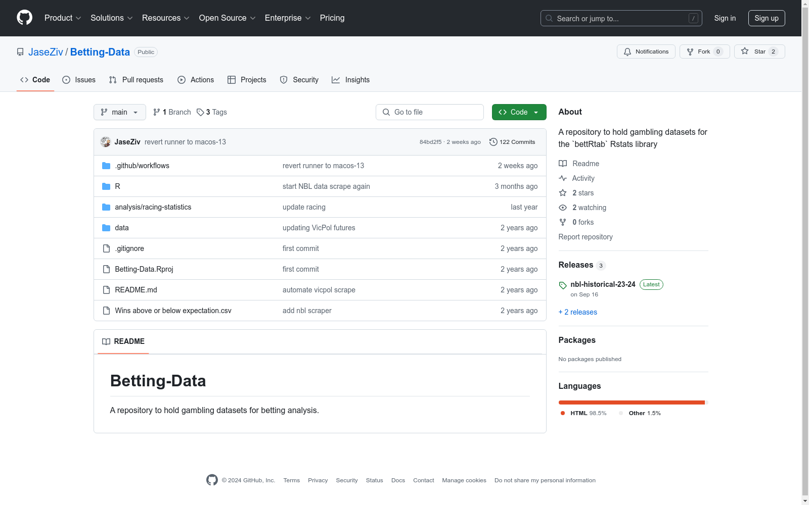The height and width of the screenshot is (505, 809).
Task: Click 'updating VicPol futures' commit message
Action: [319, 228]
